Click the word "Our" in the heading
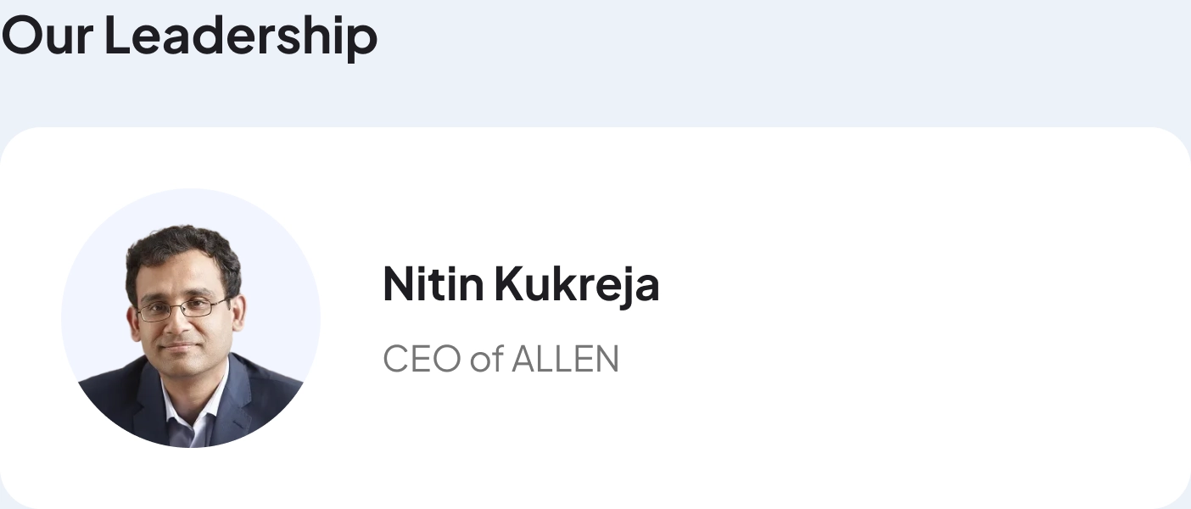Viewport: 1191px width, 509px height. (x=47, y=36)
